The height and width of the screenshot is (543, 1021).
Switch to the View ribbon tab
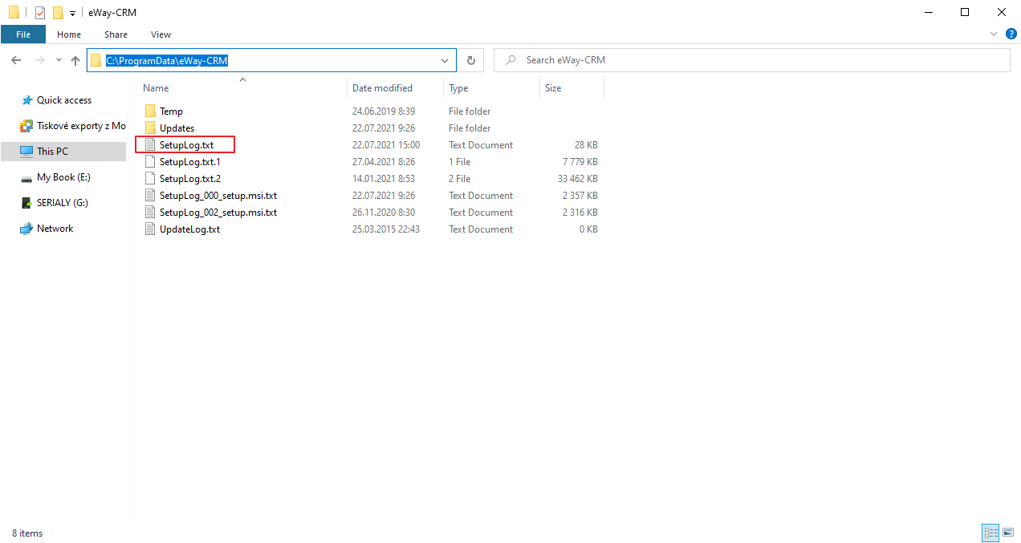[161, 34]
